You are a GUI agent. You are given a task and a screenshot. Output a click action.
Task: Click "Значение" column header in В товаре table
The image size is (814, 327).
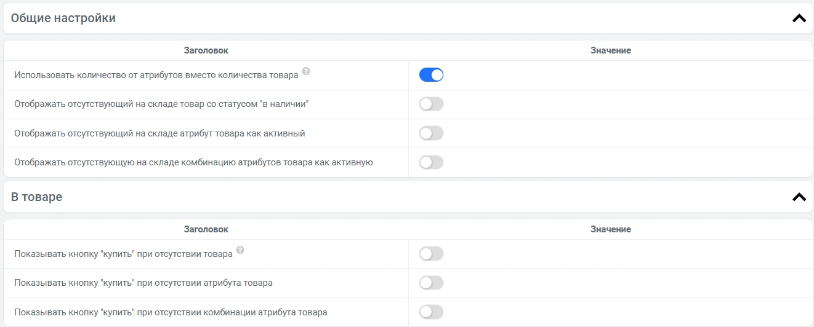click(610, 229)
